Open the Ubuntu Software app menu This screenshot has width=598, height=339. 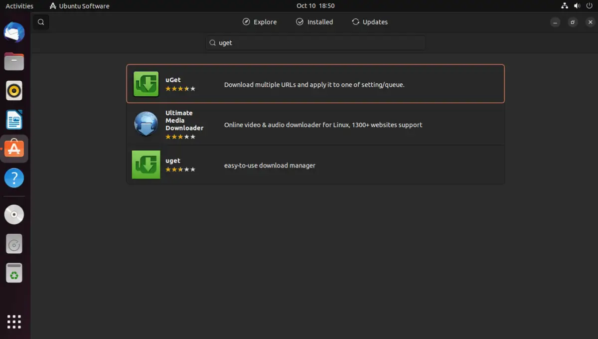pos(80,6)
